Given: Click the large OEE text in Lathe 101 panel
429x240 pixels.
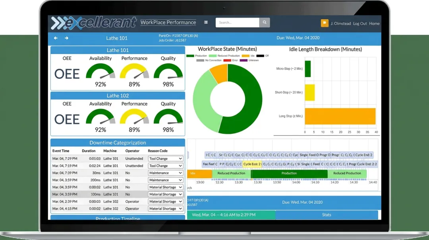Looking at the screenshot, I should (x=67, y=74).
